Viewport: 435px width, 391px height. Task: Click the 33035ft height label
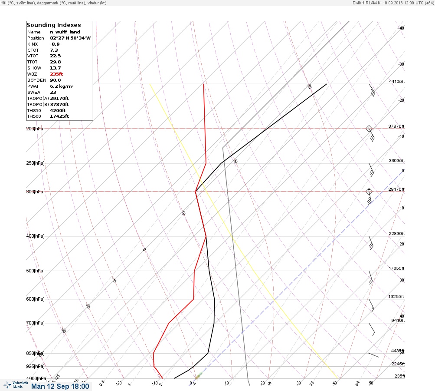point(397,161)
